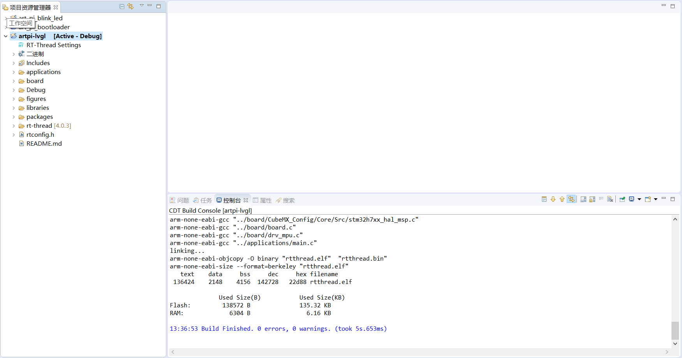Switch to the 搜索 search tab
This screenshot has width=682, height=358.
285,200
